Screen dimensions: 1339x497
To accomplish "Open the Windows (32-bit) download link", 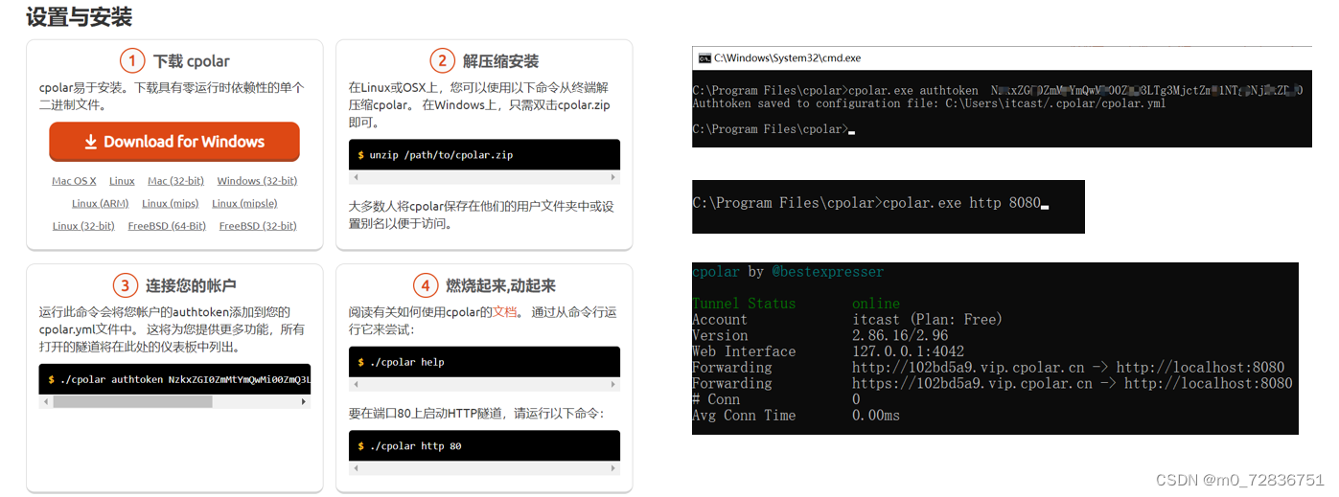I will click(257, 181).
